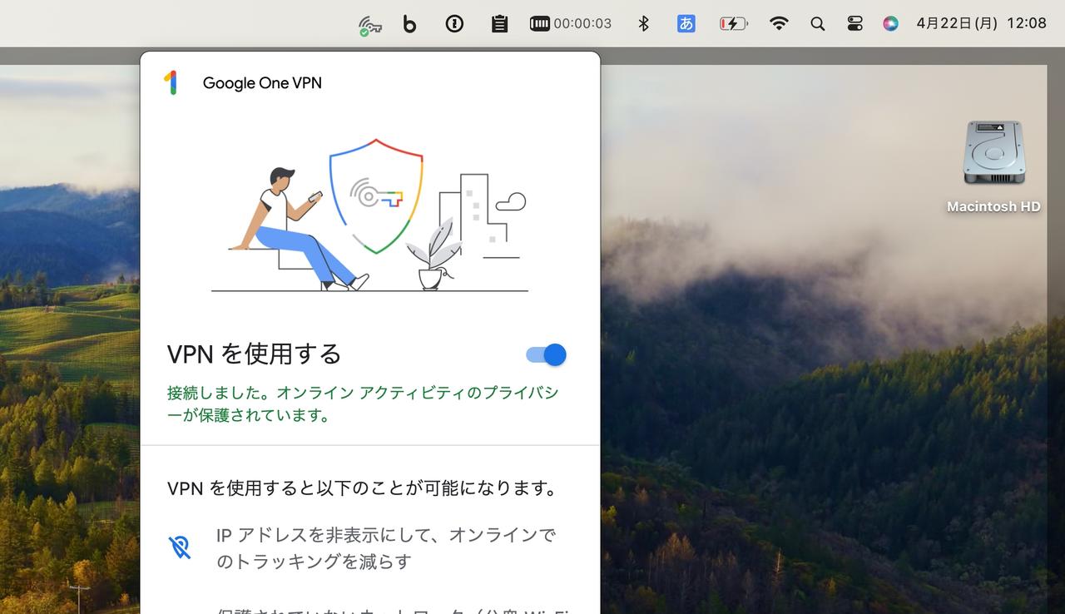Click the 'Google One VPN' title text
This screenshot has height=614, width=1065.
(x=262, y=83)
